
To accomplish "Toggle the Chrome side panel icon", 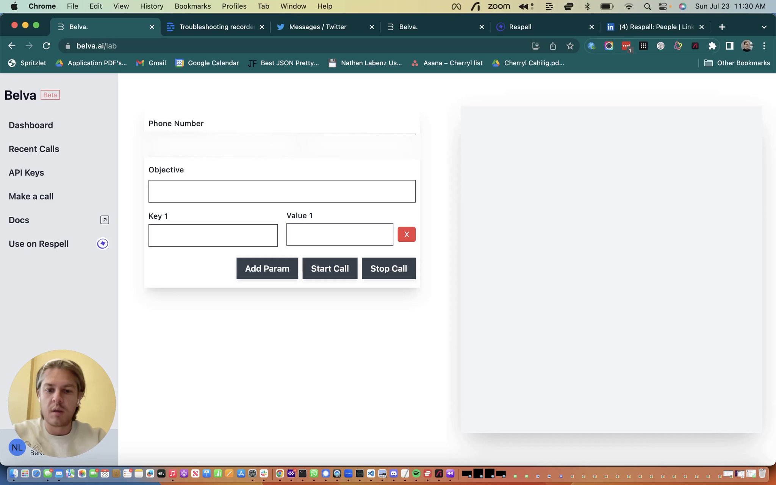I will coord(729,46).
